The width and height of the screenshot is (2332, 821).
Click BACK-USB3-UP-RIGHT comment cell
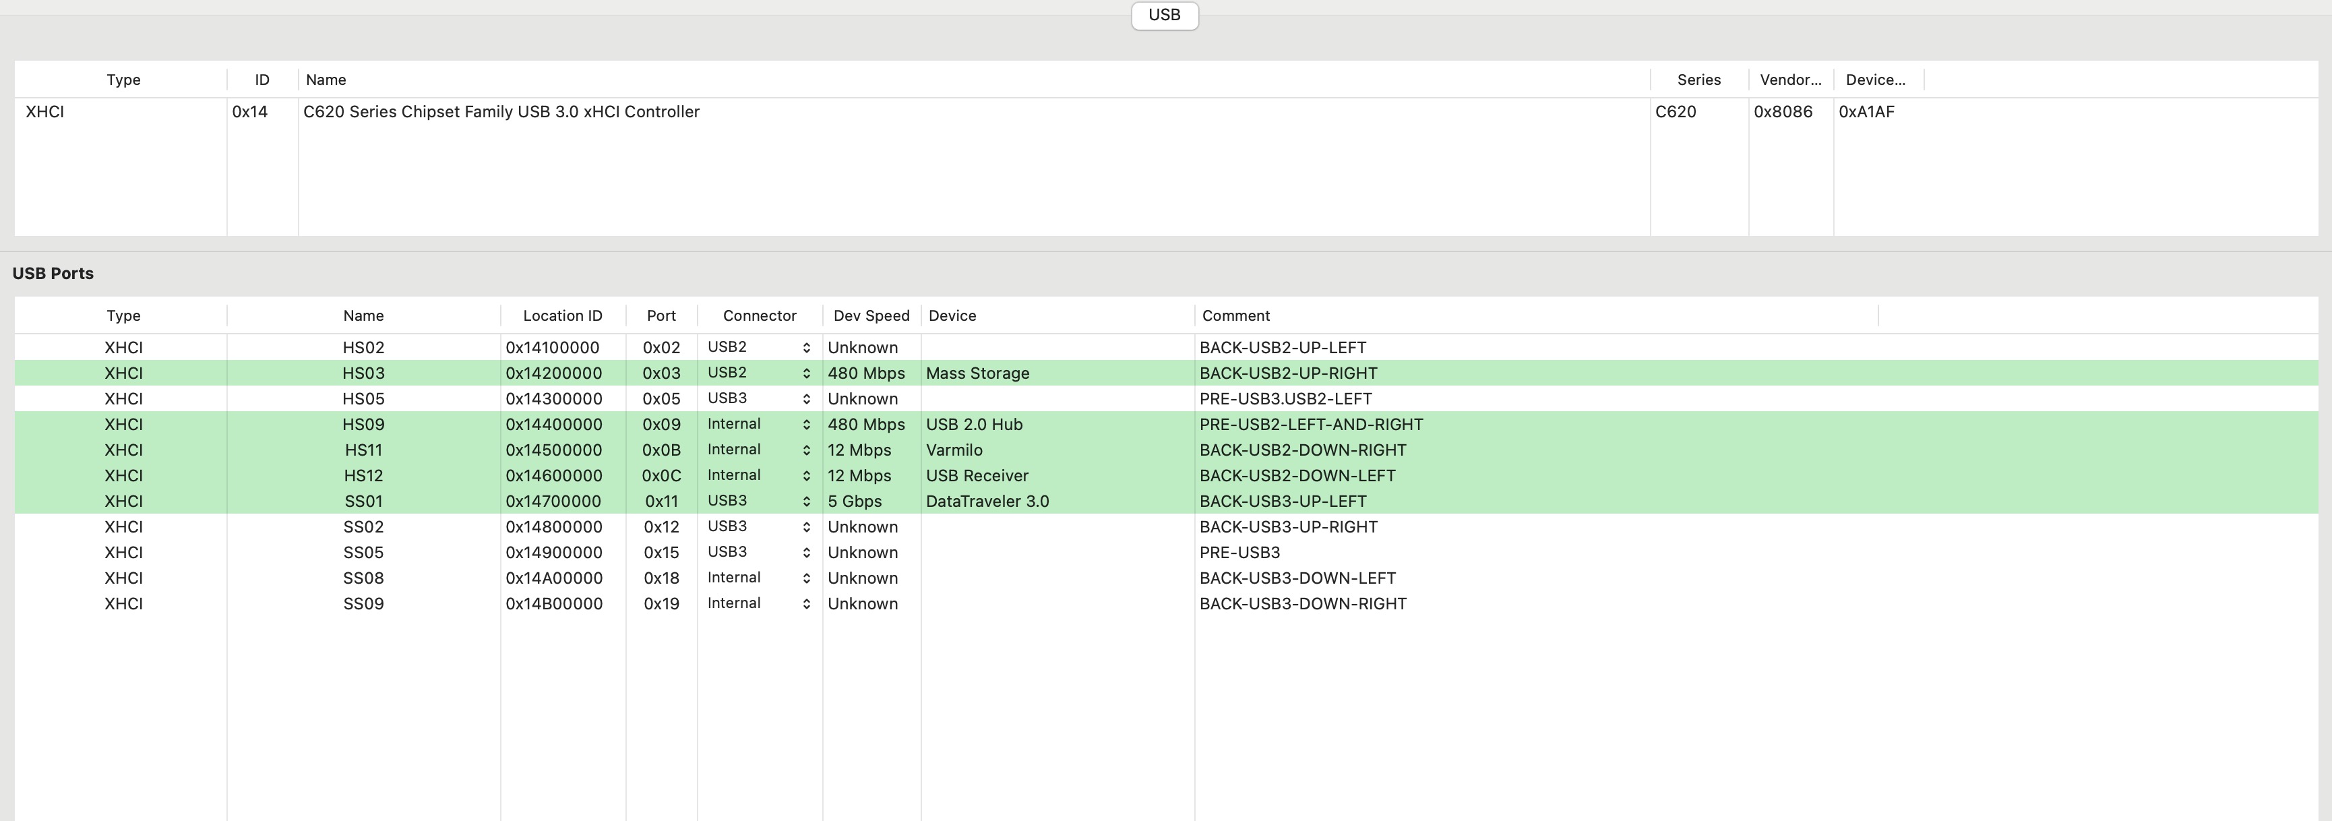pyautogui.click(x=1287, y=527)
